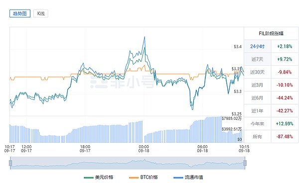The height and width of the screenshot is (183, 299).
Task: Click the blue 流通市值 legend color marker
Action: [x=178, y=178]
